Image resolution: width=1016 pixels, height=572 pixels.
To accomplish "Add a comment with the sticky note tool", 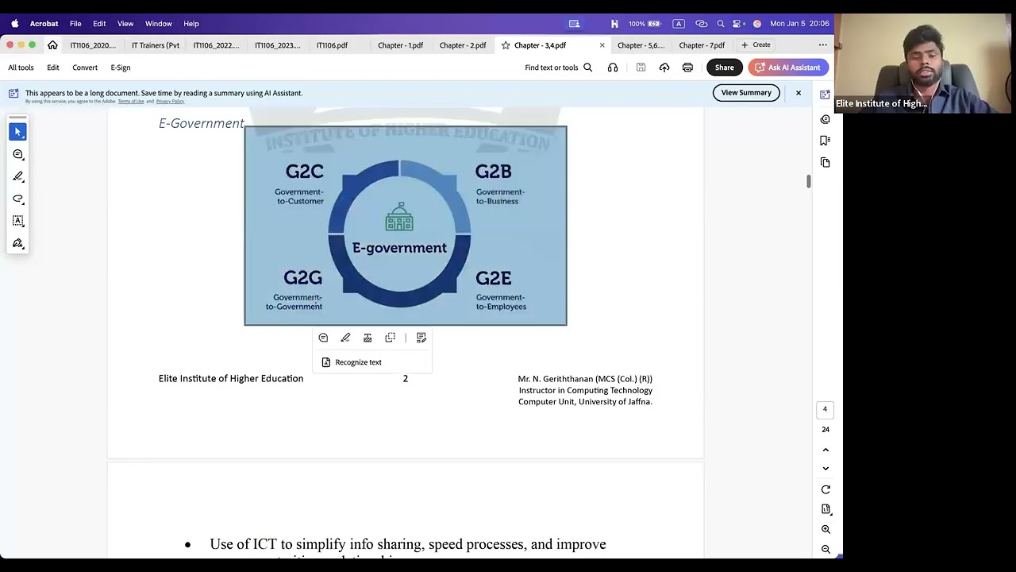I will click(x=18, y=154).
